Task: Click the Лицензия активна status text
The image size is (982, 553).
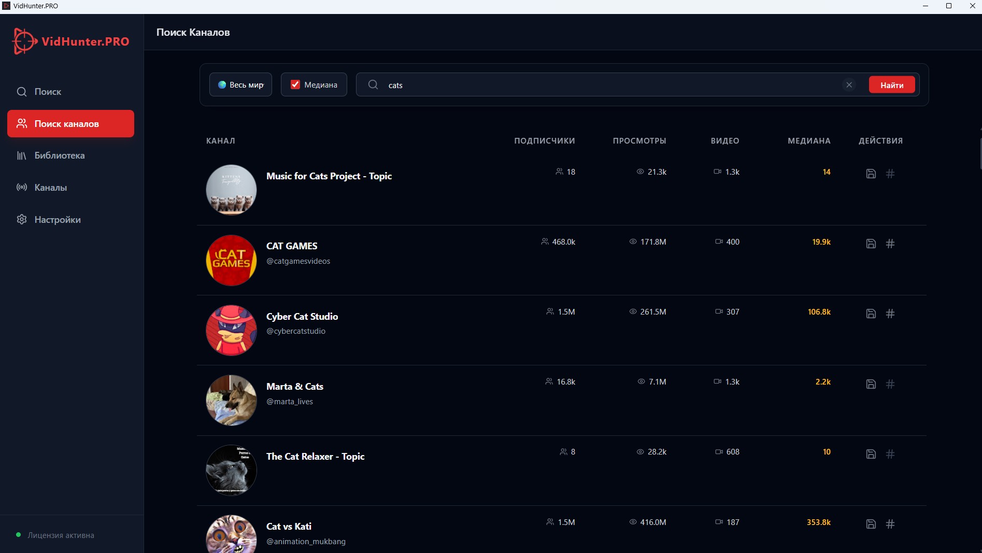Action: (61, 535)
